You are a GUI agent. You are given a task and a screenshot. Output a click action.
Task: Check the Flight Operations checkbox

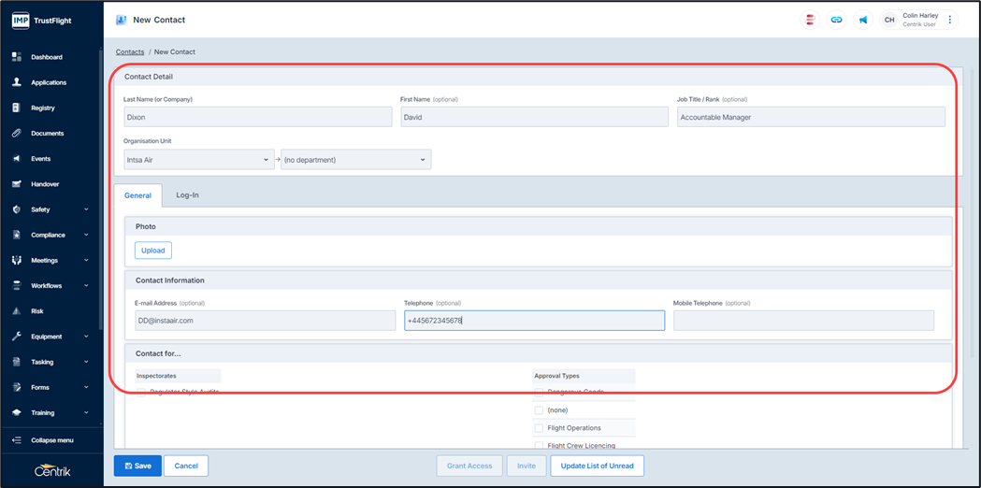pyautogui.click(x=539, y=428)
